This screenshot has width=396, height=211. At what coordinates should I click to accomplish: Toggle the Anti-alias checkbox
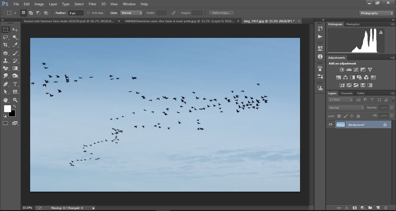pos(88,13)
